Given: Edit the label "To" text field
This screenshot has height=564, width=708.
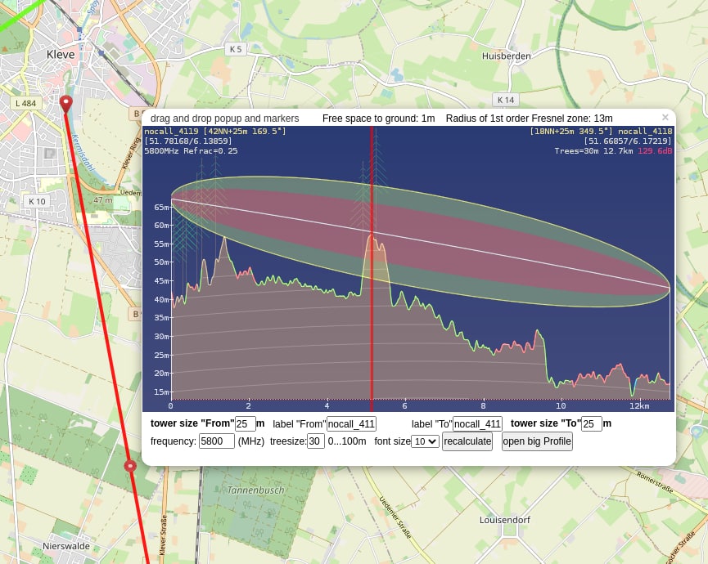Looking at the screenshot, I should click(x=477, y=424).
